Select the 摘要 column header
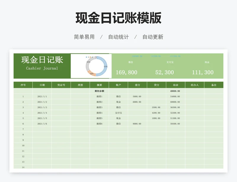This screenshot has width=237, height=182. point(99,85)
